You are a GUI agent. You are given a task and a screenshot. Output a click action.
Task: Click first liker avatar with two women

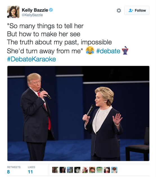pos(55,170)
